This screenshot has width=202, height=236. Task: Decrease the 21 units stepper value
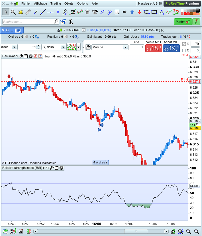38,48
